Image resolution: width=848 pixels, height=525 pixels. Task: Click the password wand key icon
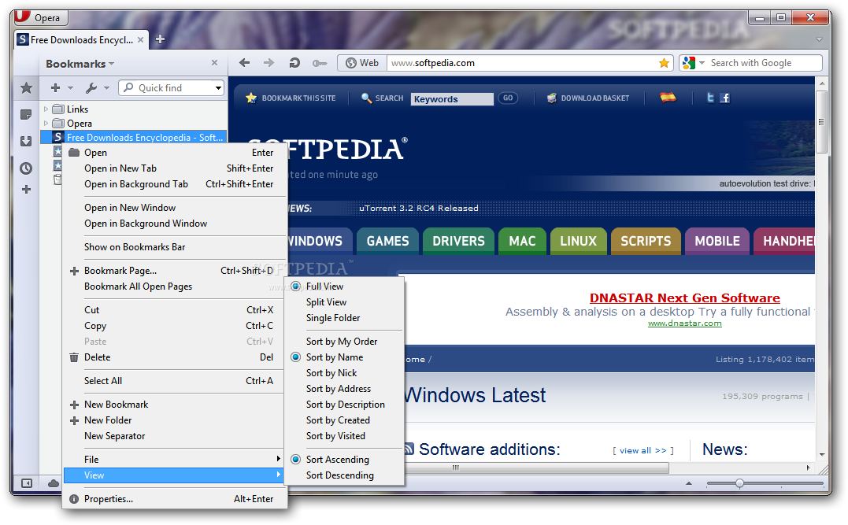(x=320, y=63)
